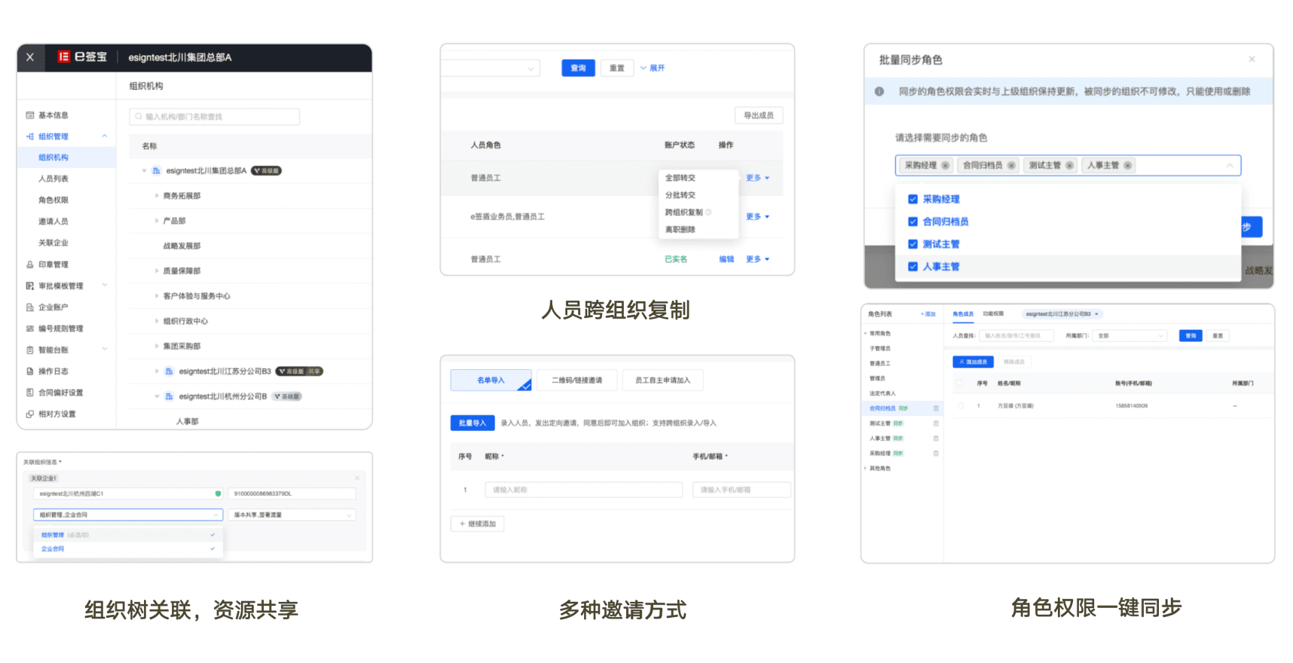The width and height of the screenshot is (1293, 663).
Task: Select 离职删除 from the 更多 menu
Action: pos(680,230)
